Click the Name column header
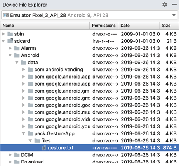 click(x=45, y=26)
